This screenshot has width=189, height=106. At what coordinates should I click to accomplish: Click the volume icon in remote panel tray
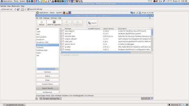point(134,13)
